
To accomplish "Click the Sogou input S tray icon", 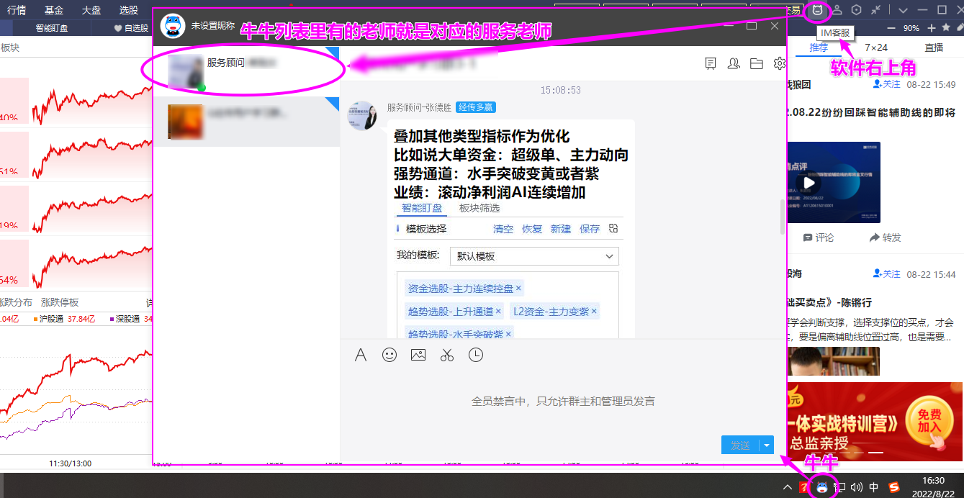I will [893, 487].
